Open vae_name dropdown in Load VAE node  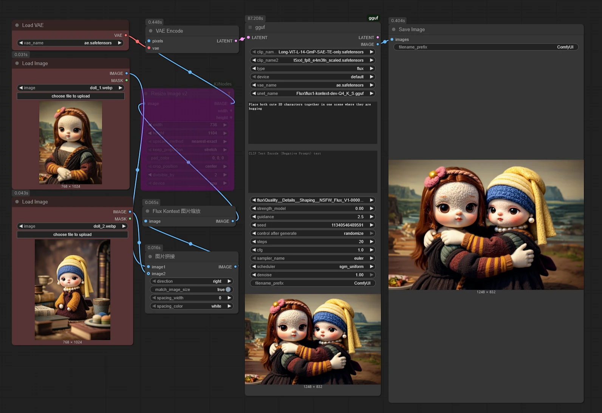71,43
